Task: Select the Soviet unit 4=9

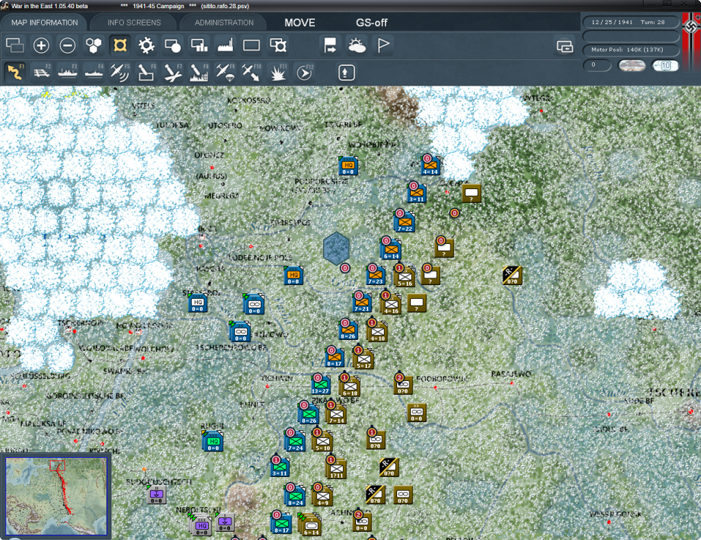Action: tap(323, 497)
